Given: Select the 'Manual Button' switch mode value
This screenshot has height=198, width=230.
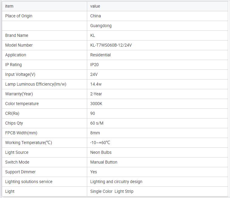Looking at the screenshot, I should (x=104, y=162).
